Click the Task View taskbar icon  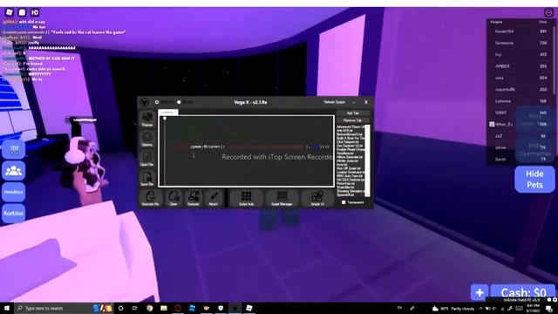tap(135, 308)
